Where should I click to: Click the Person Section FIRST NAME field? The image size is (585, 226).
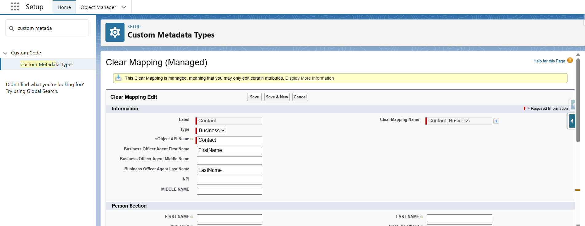point(230,218)
